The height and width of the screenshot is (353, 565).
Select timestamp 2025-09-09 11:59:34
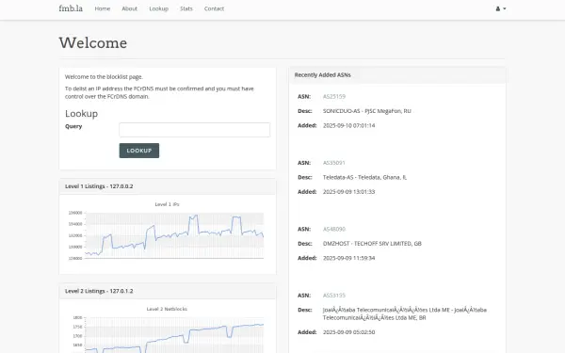click(x=348, y=258)
